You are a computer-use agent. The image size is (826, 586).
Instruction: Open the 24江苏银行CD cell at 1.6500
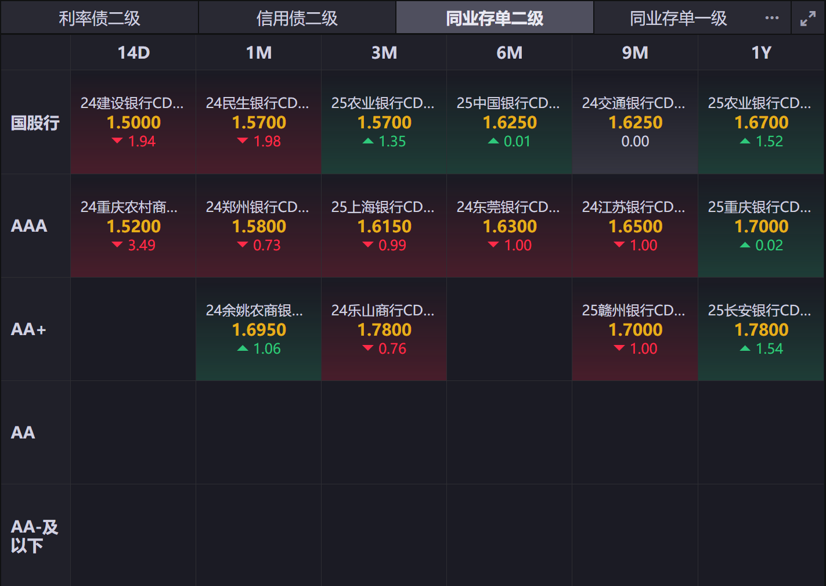point(635,226)
